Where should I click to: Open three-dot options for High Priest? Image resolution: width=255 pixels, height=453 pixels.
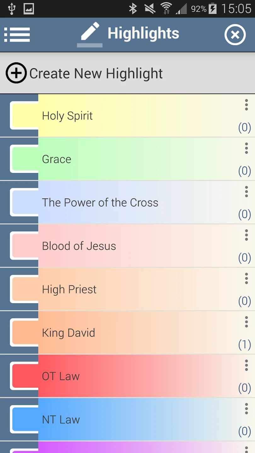tap(246, 279)
